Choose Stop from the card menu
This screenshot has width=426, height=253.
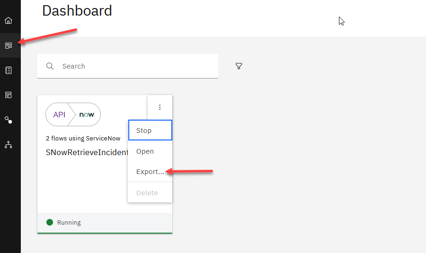tap(150, 131)
